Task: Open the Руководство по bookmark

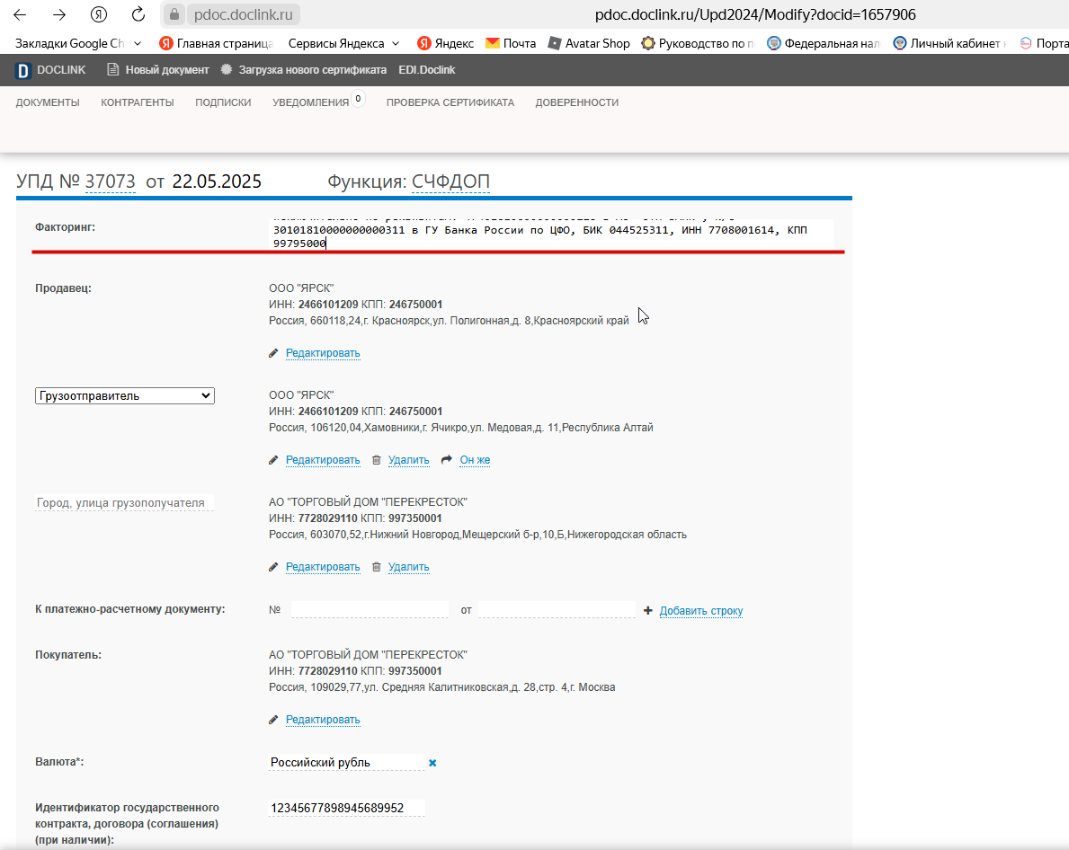Action: click(x=698, y=43)
